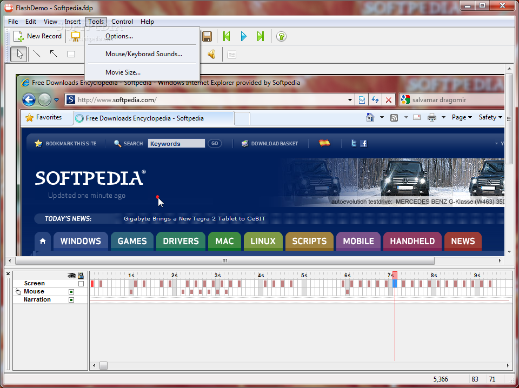519x388 pixels.
Task: Select the Narration track row
Action: pyautogui.click(x=50, y=300)
